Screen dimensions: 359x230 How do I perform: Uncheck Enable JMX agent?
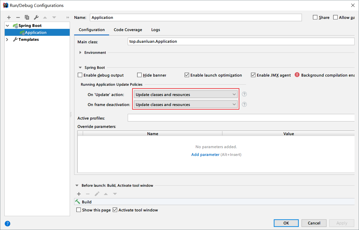point(253,75)
